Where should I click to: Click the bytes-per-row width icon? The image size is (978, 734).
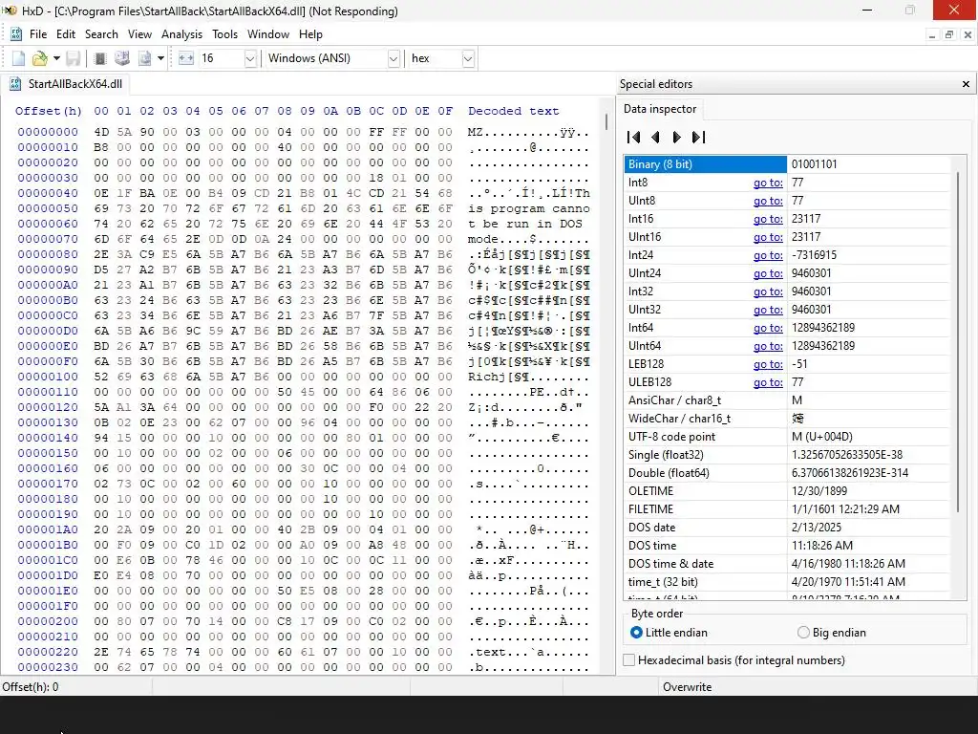pyautogui.click(x=186, y=58)
